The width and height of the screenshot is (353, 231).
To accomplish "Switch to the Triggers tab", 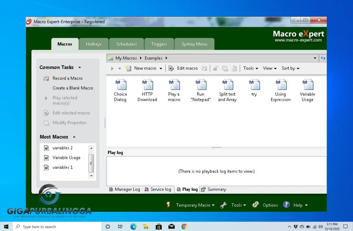I will (x=159, y=44).
